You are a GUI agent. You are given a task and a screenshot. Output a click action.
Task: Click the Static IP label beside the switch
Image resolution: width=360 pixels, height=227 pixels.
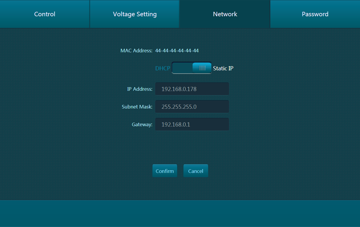pyautogui.click(x=223, y=68)
